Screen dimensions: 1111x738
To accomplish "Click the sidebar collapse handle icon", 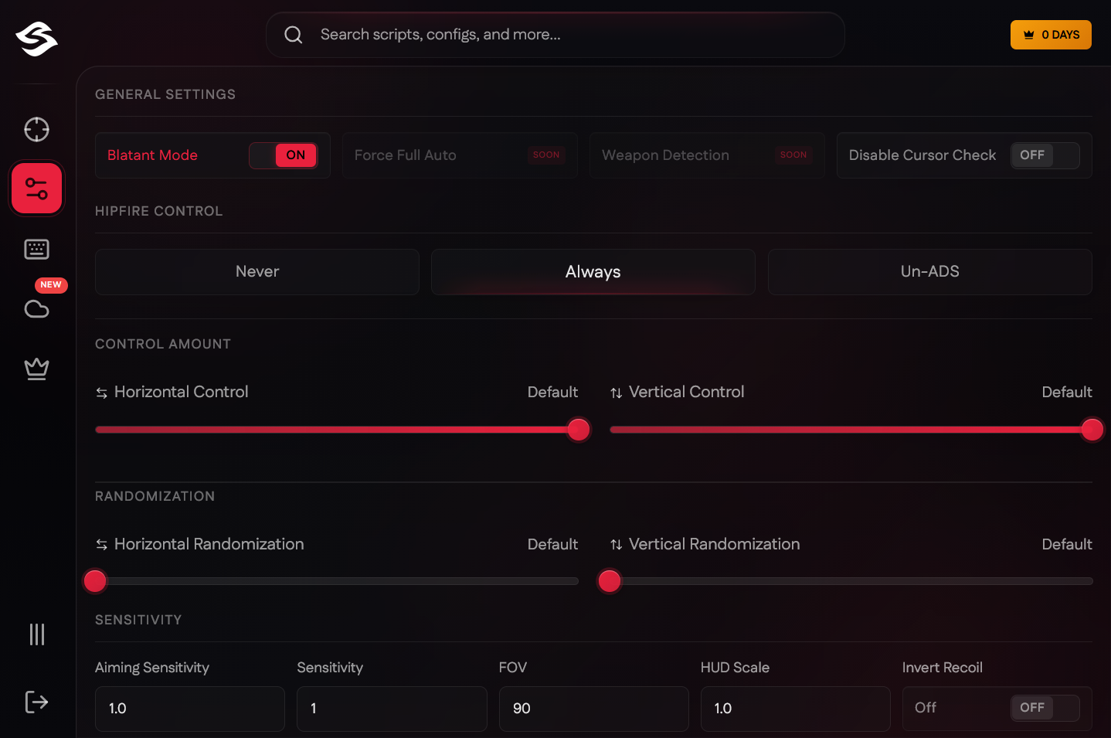I will pos(36,634).
